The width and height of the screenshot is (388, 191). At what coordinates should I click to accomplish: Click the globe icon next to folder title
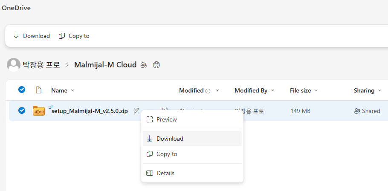pyautogui.click(x=156, y=65)
